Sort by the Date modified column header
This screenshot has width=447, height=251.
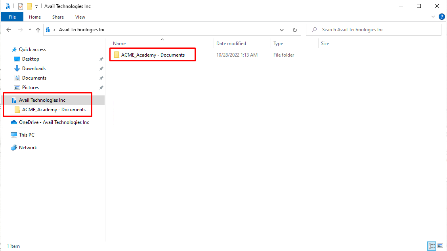tap(231, 44)
